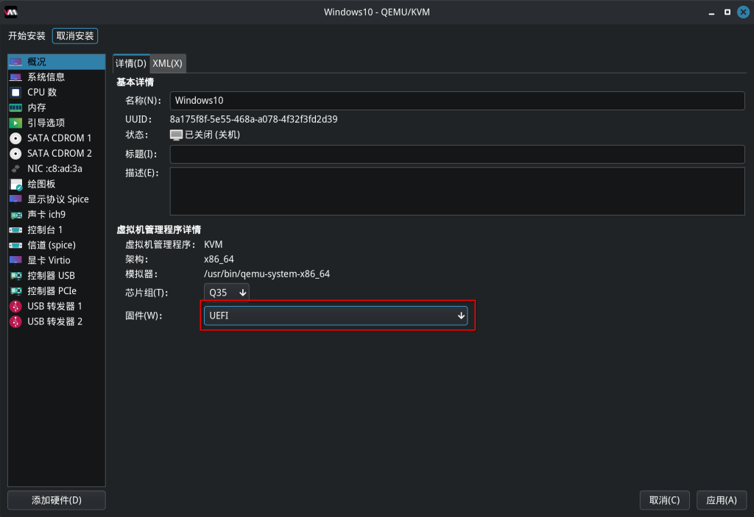This screenshot has width=754, height=517.
Task: Open 引导选项 boot options icon
Action: 15,123
